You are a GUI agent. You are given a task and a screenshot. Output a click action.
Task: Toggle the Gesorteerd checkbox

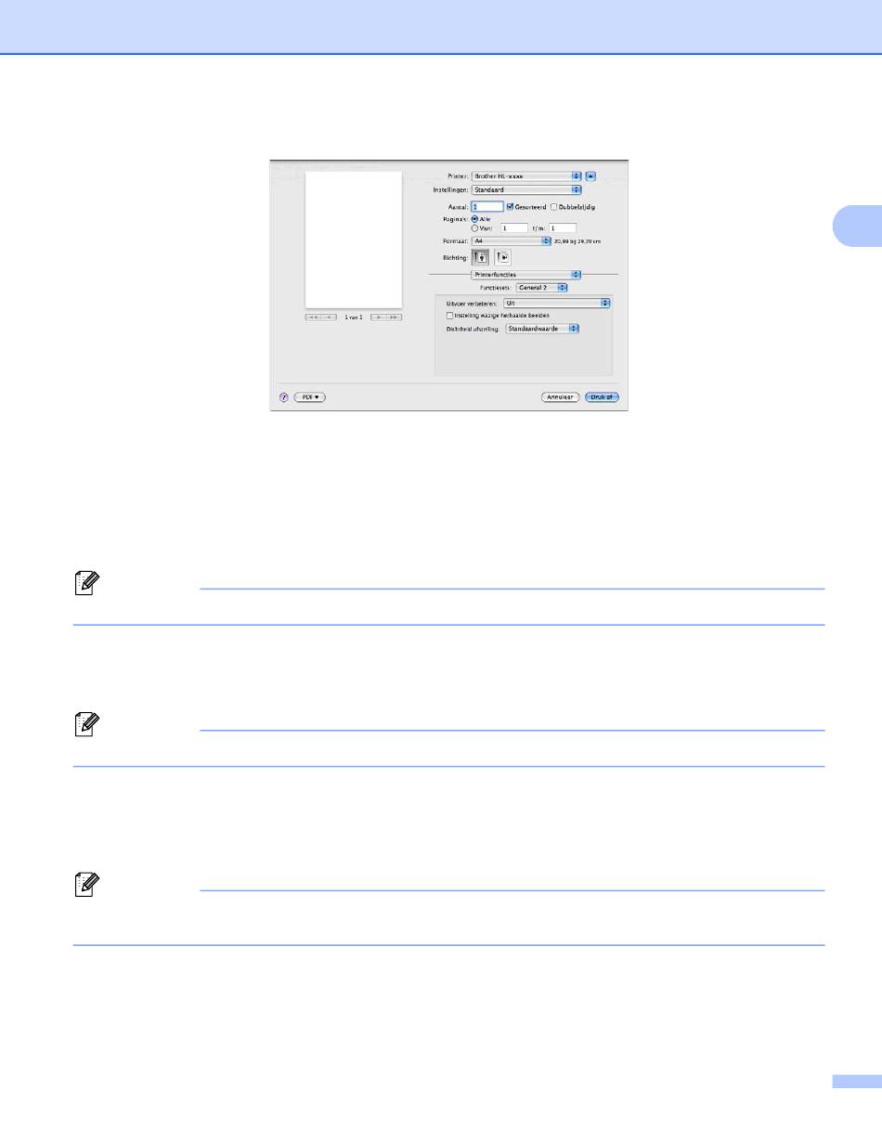[x=510, y=207]
